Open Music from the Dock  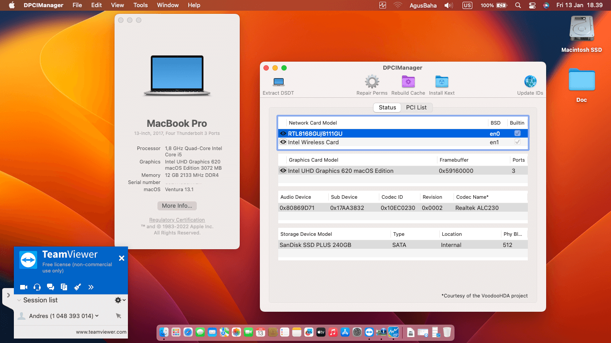(333, 332)
